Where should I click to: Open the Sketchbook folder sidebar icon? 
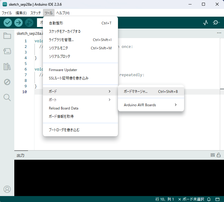point(7,36)
